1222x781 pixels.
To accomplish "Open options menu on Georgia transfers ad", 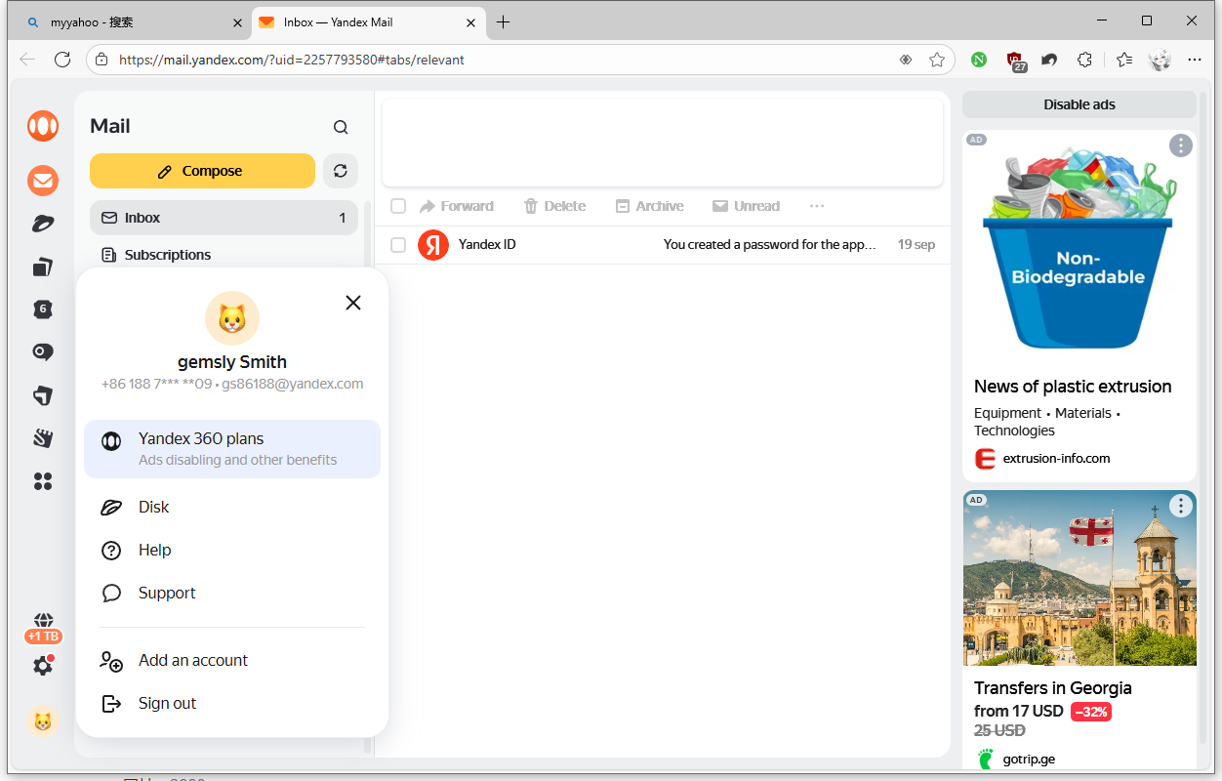I will [1181, 506].
